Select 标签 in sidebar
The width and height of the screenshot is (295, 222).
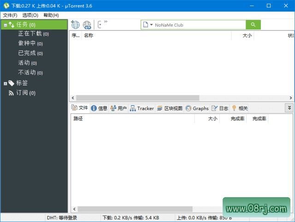pos(22,83)
